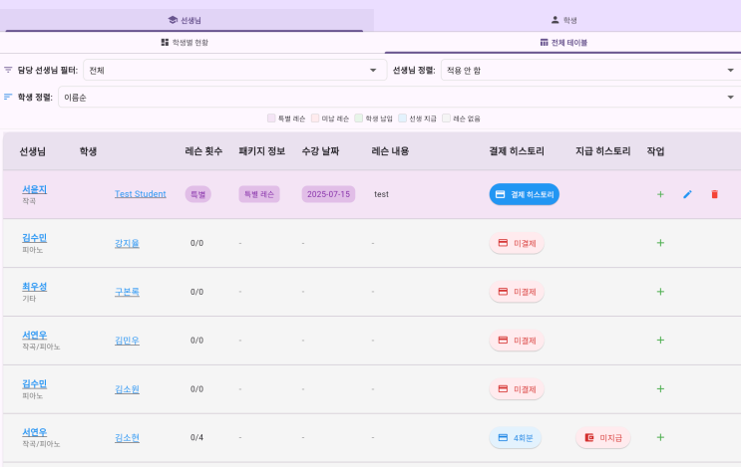Switch to the 학생 tab

(563, 20)
